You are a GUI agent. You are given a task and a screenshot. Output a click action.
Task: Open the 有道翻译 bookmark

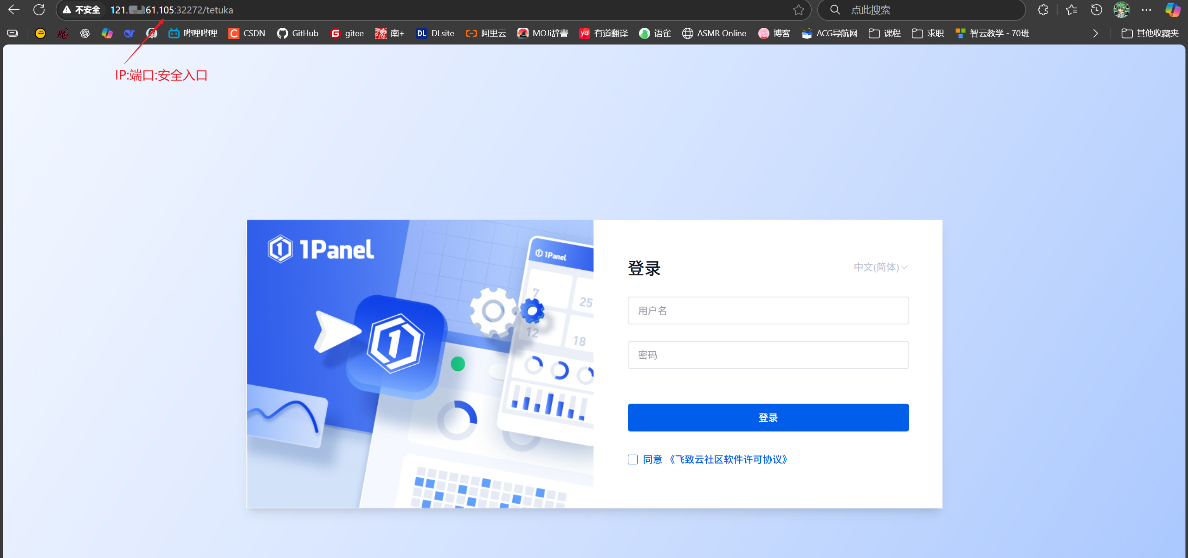pos(603,33)
